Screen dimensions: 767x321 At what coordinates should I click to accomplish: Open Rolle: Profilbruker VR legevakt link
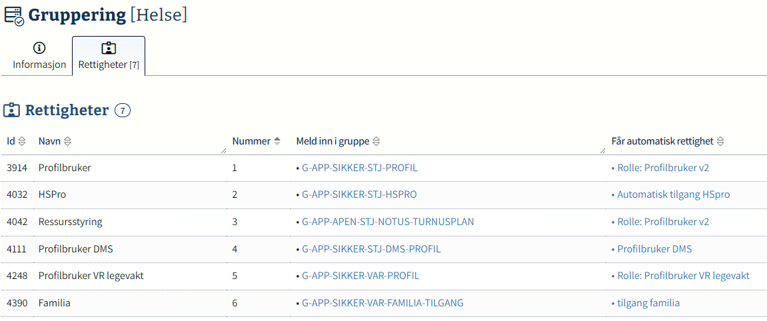[683, 276]
